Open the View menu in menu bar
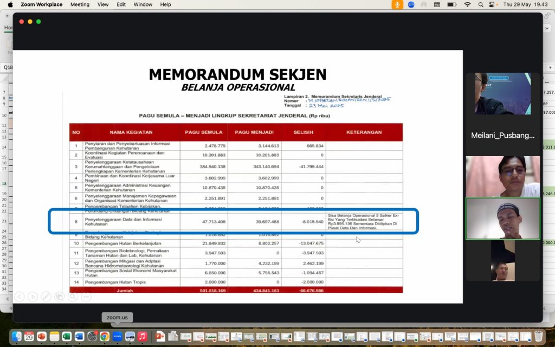The height and width of the screenshot is (347, 555). coord(103,4)
